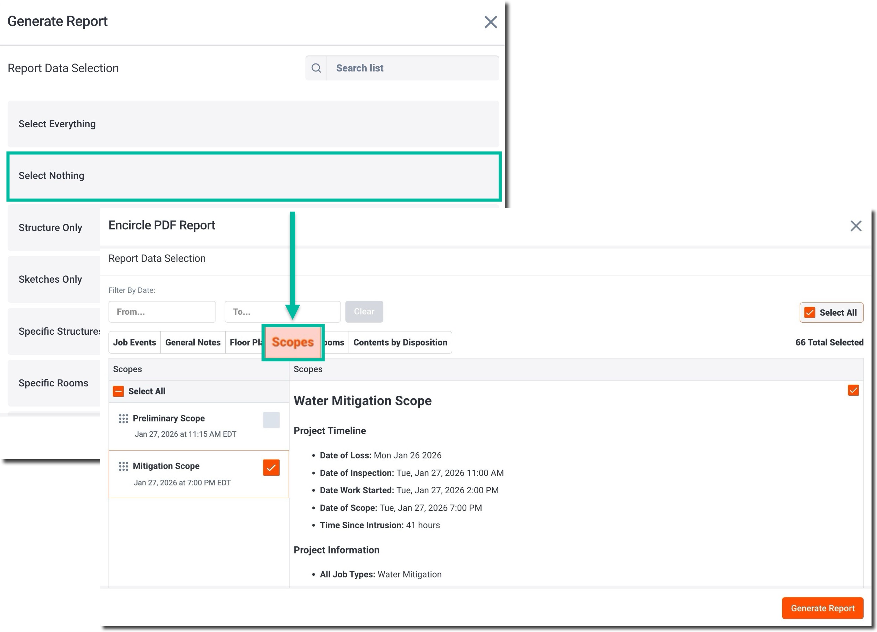This screenshot has width=877, height=632.
Task: Check the Preliminary Scope checkbox
Action: tap(271, 420)
